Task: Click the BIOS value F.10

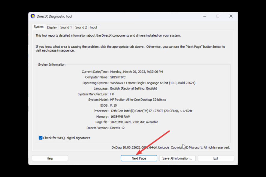Action: tap(113, 105)
